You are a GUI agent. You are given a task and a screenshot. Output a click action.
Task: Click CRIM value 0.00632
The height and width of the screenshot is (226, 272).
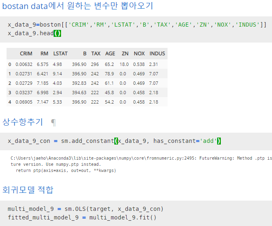coord(24,64)
